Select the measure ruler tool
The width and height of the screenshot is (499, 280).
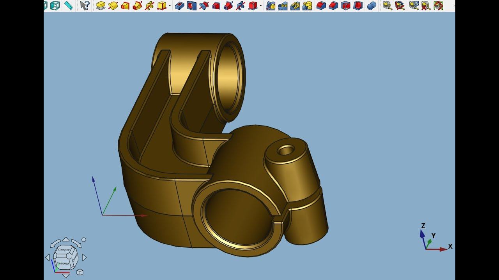69,5
